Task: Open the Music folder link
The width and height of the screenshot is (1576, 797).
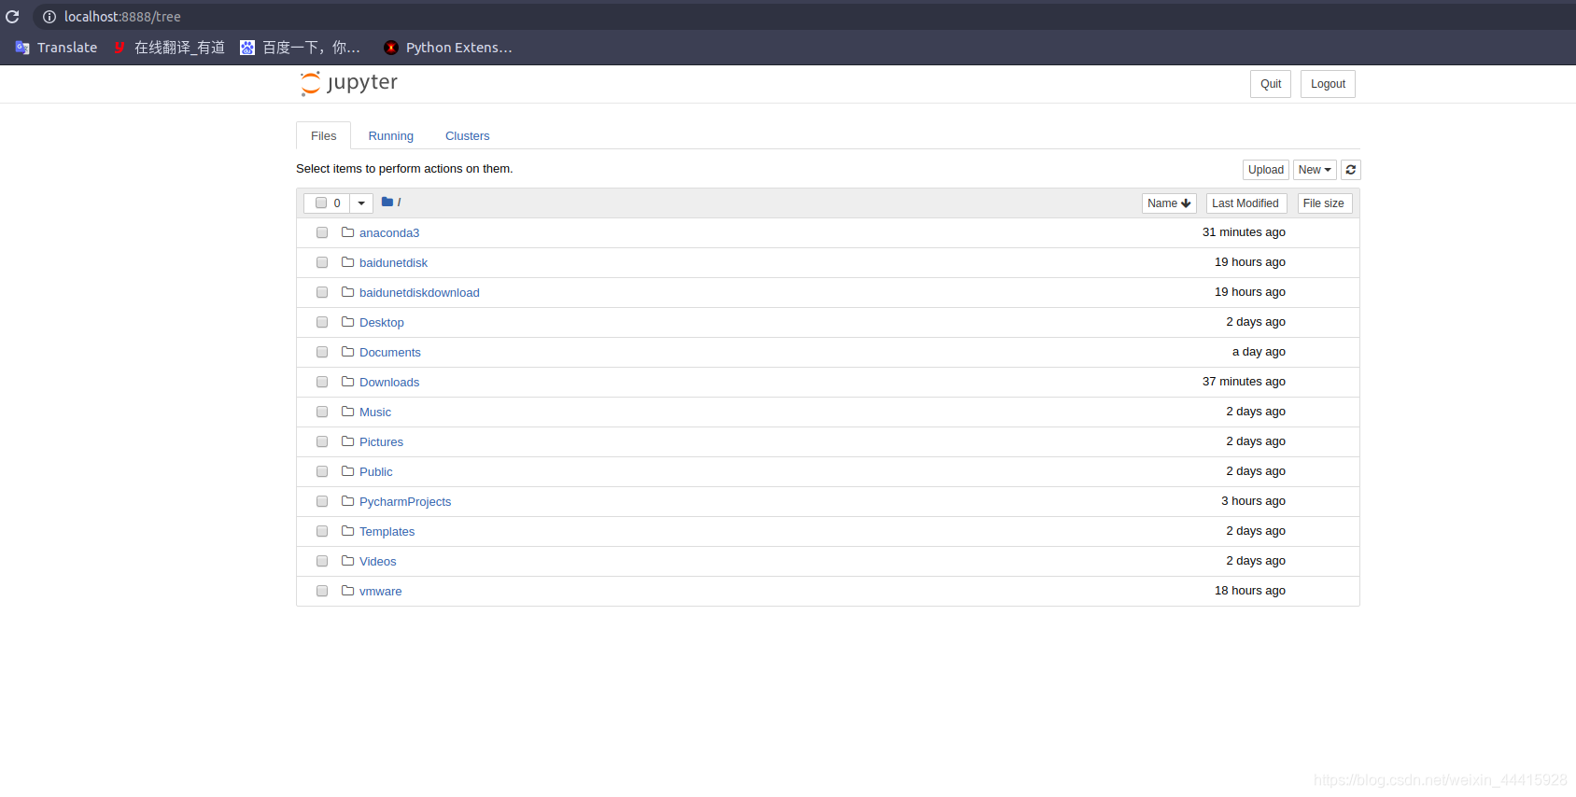Action: click(x=375, y=412)
